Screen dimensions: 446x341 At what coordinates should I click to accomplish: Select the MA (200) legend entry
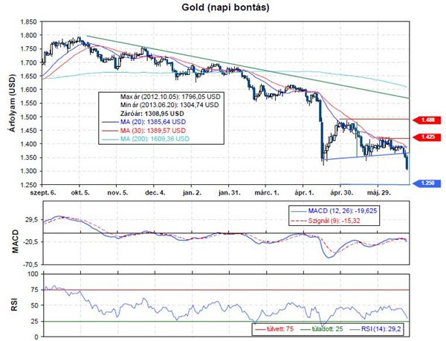pos(155,139)
